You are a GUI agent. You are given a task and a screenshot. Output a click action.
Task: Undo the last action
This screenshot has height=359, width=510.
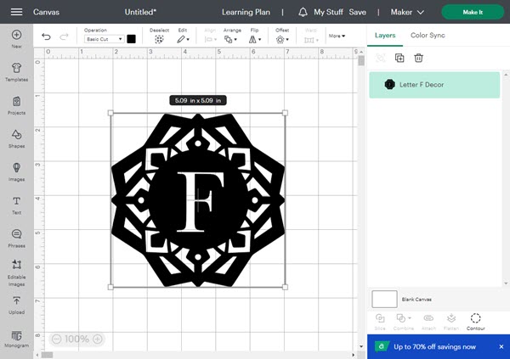(x=46, y=36)
